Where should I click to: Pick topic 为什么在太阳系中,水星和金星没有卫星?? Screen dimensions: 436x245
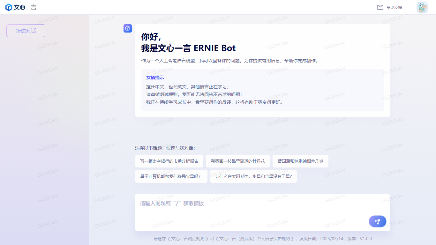(253, 176)
